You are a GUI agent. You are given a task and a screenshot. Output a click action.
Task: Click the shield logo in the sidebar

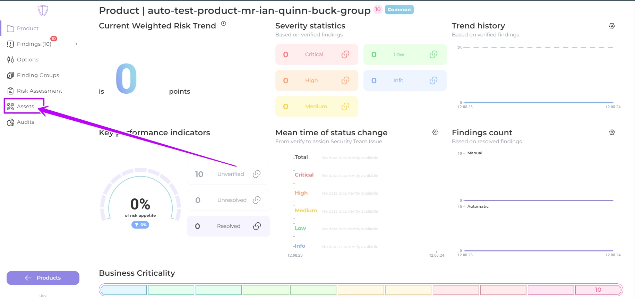[x=43, y=10]
